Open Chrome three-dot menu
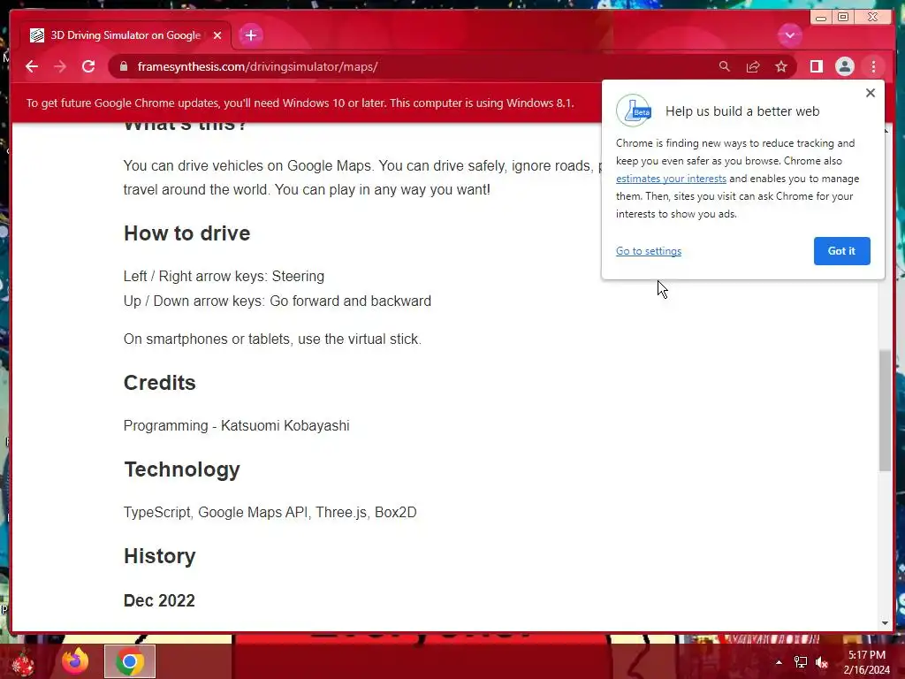 pyautogui.click(x=873, y=66)
